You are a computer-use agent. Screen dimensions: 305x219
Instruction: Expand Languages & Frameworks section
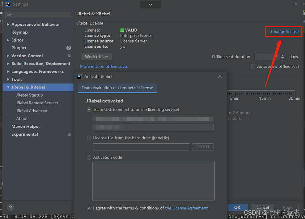pyautogui.click(x=8, y=71)
